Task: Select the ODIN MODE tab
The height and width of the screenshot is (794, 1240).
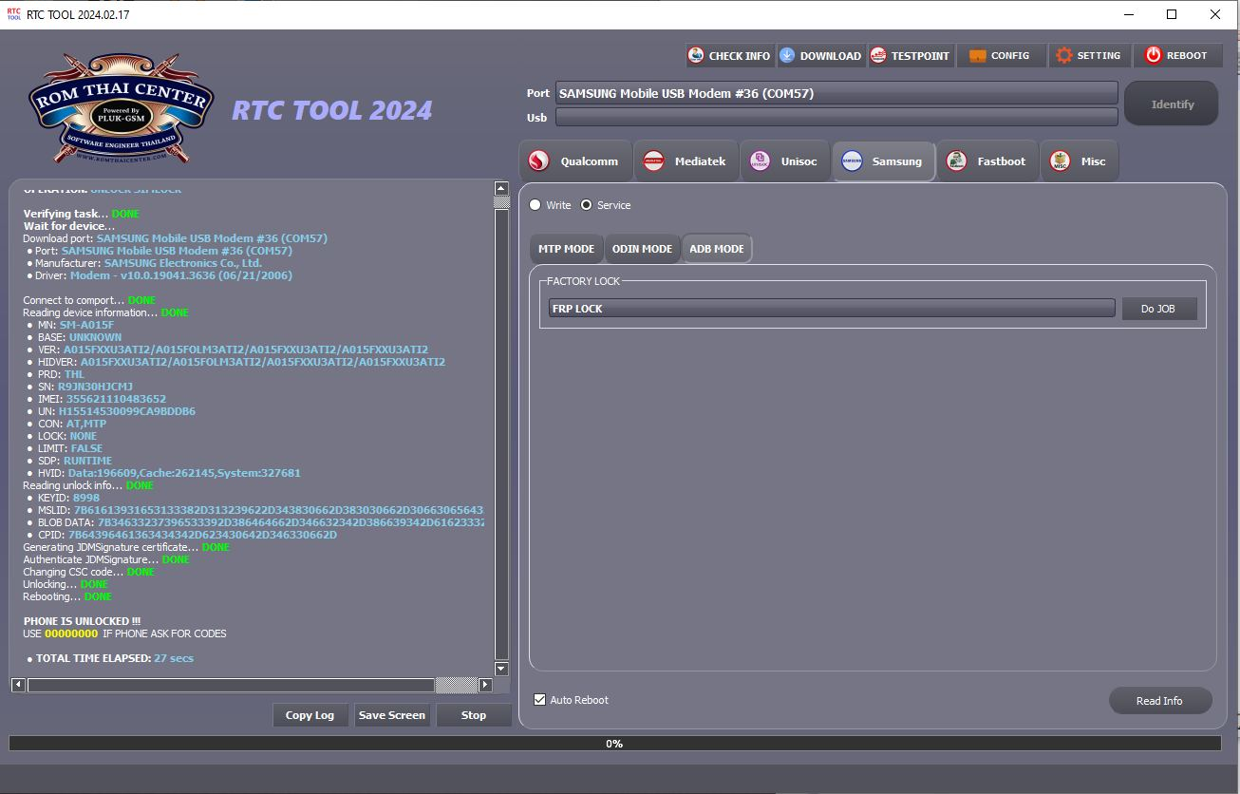Action: (642, 249)
